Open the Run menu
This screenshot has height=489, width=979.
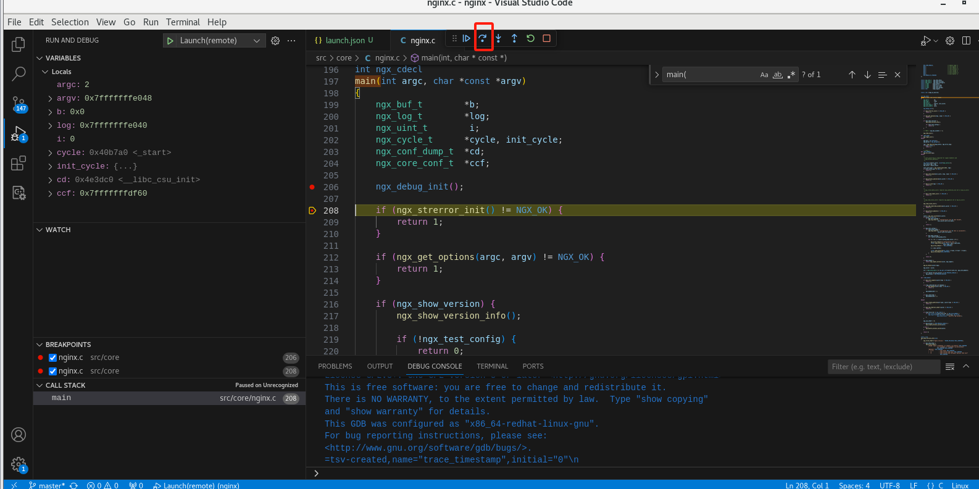(151, 22)
